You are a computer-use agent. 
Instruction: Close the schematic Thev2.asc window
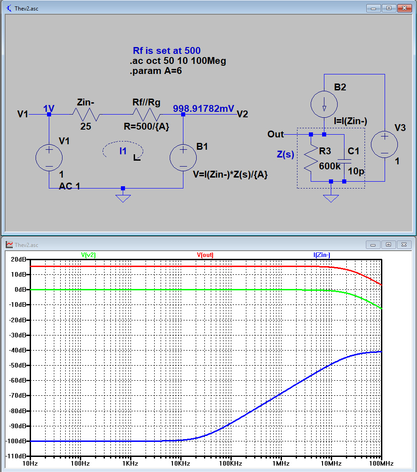click(x=404, y=8)
